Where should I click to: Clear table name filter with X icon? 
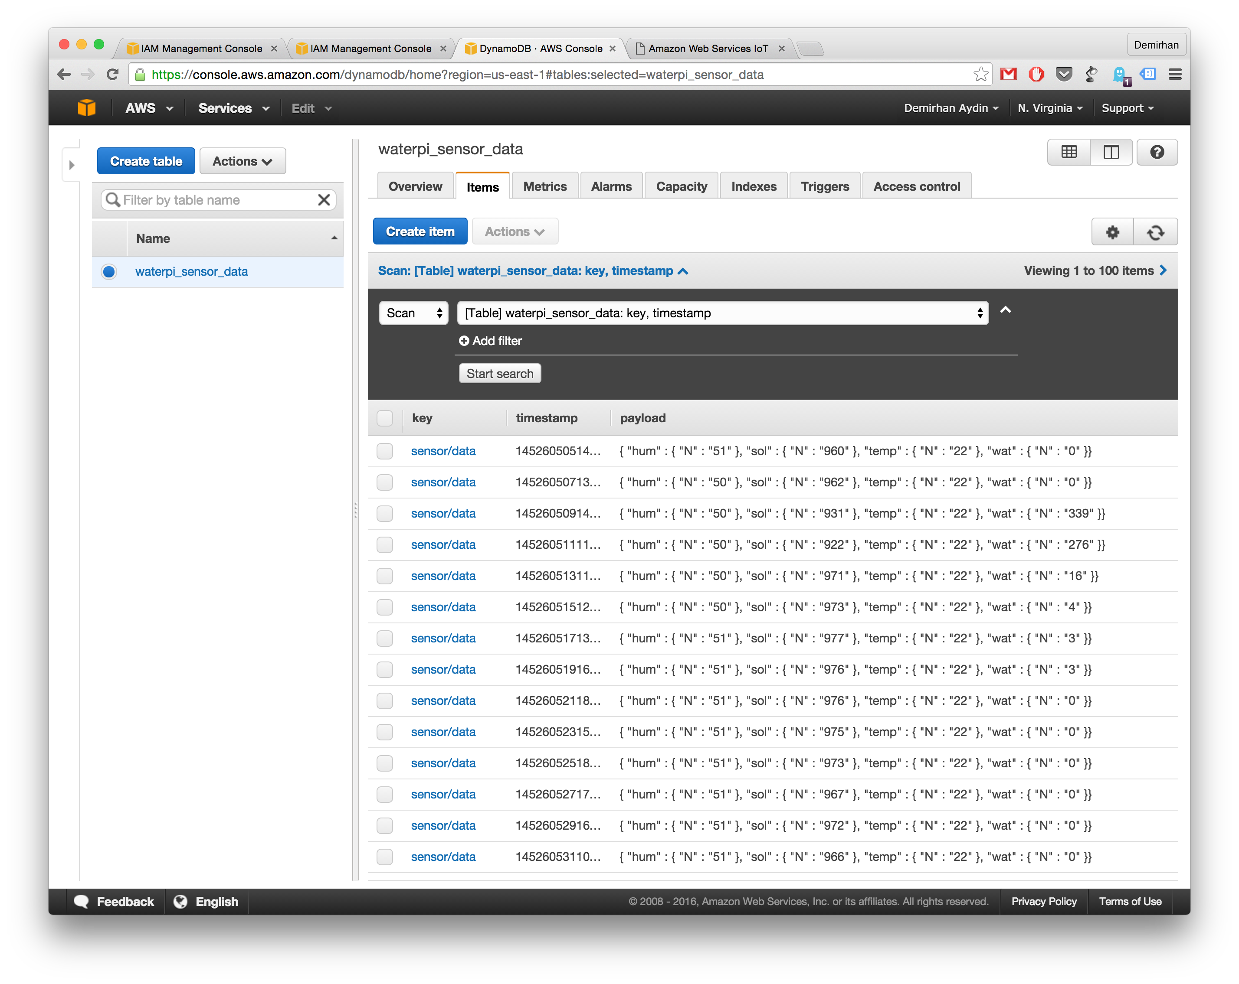[324, 200]
